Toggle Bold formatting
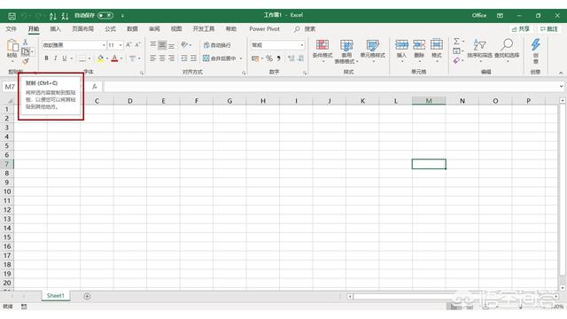Image resolution: width=567 pixels, height=319 pixels. click(x=46, y=58)
